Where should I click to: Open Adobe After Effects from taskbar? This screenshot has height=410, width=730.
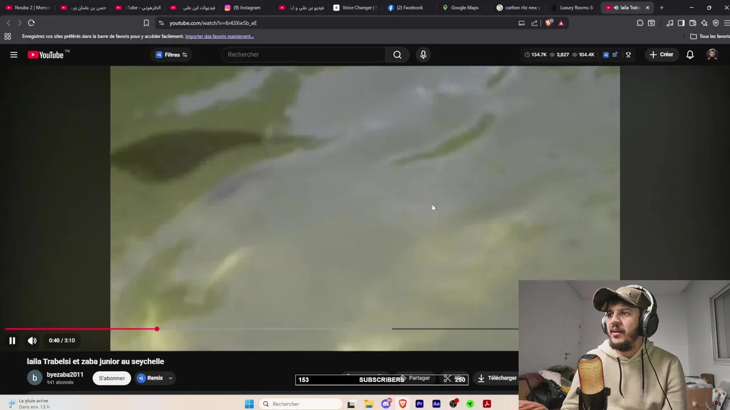point(436,404)
